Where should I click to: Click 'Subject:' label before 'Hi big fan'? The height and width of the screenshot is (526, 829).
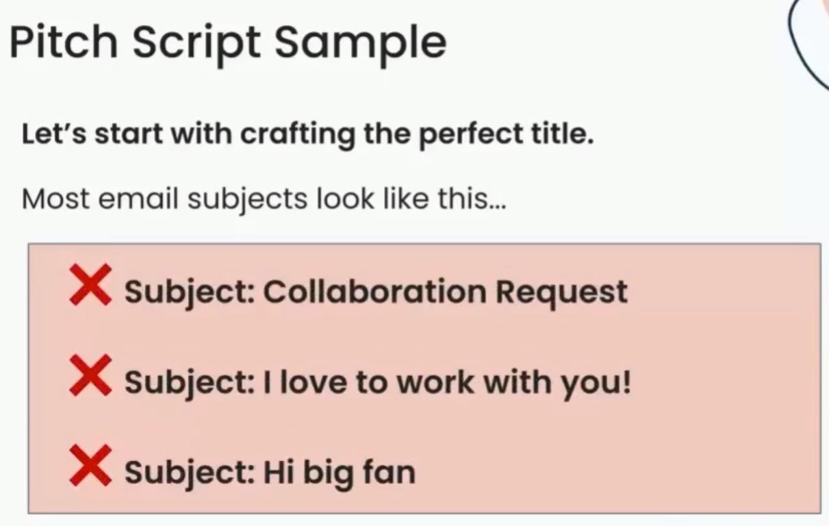(190, 473)
